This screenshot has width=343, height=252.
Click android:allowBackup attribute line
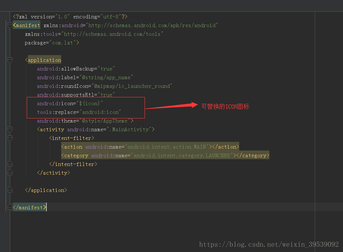pyautogui.click(x=76, y=69)
